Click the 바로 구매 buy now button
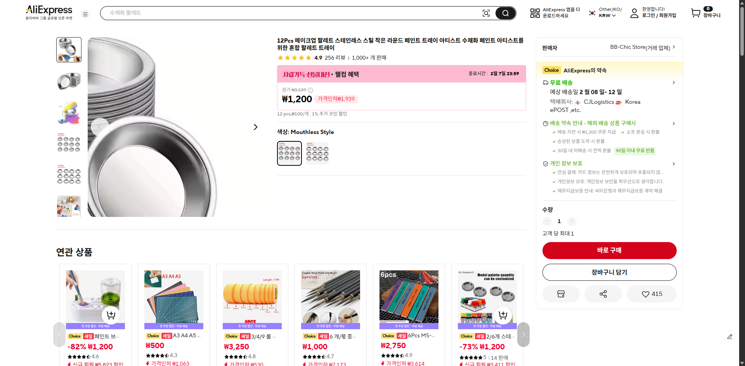 coord(609,251)
